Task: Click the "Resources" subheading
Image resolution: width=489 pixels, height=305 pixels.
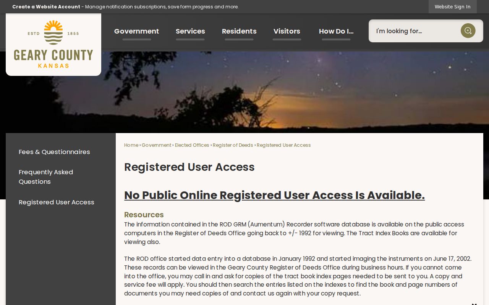Action: [x=144, y=215]
